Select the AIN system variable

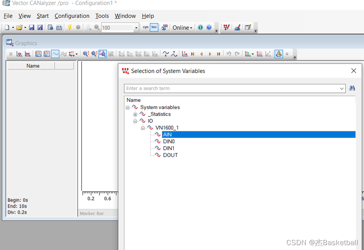pos(258,134)
